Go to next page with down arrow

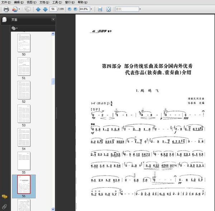pos(45,9)
